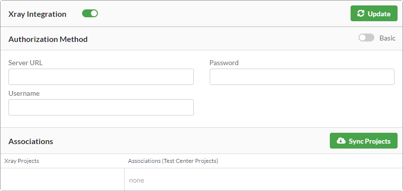The width and height of the screenshot is (403, 191).
Task: Click the Sync Projects button label
Action: click(369, 141)
